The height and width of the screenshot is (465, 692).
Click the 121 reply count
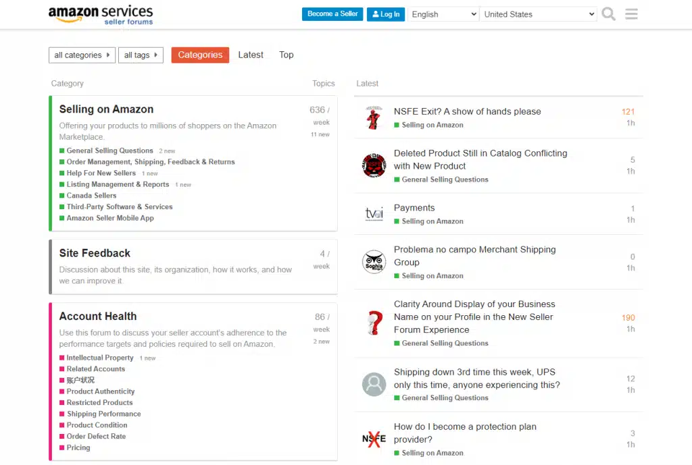point(628,112)
